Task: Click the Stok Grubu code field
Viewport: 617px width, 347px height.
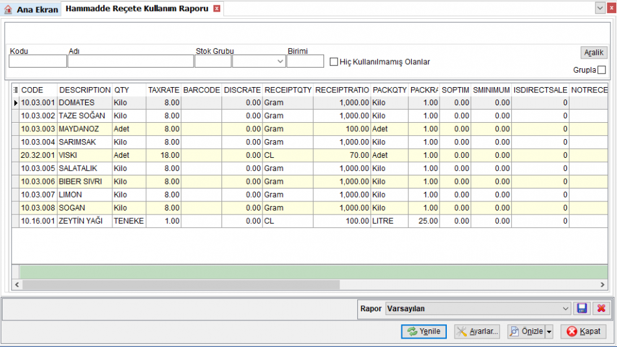Action: click(x=213, y=62)
